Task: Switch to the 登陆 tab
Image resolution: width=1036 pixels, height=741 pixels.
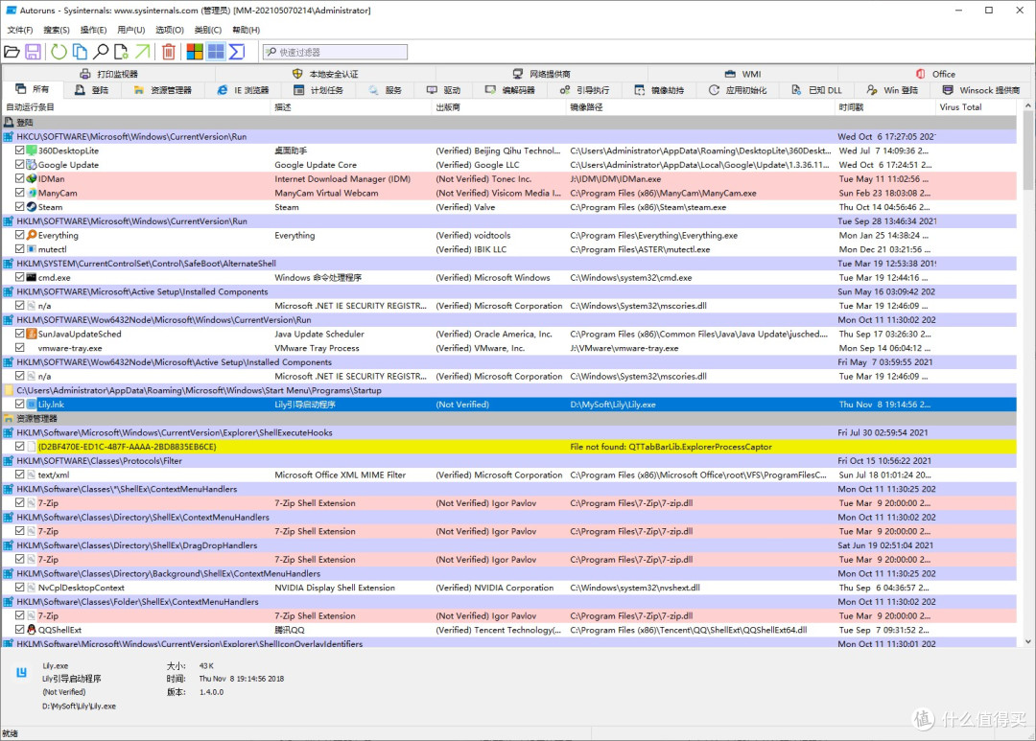Action: coord(92,90)
